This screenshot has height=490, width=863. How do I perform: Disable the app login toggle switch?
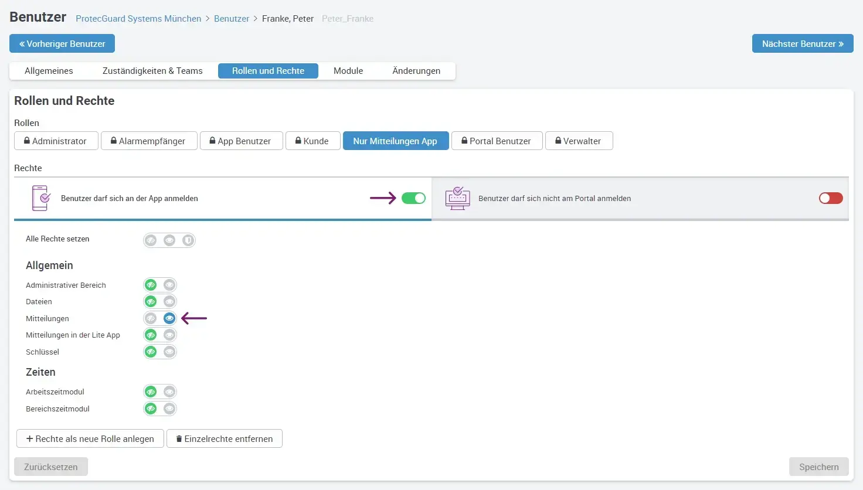pyautogui.click(x=413, y=198)
